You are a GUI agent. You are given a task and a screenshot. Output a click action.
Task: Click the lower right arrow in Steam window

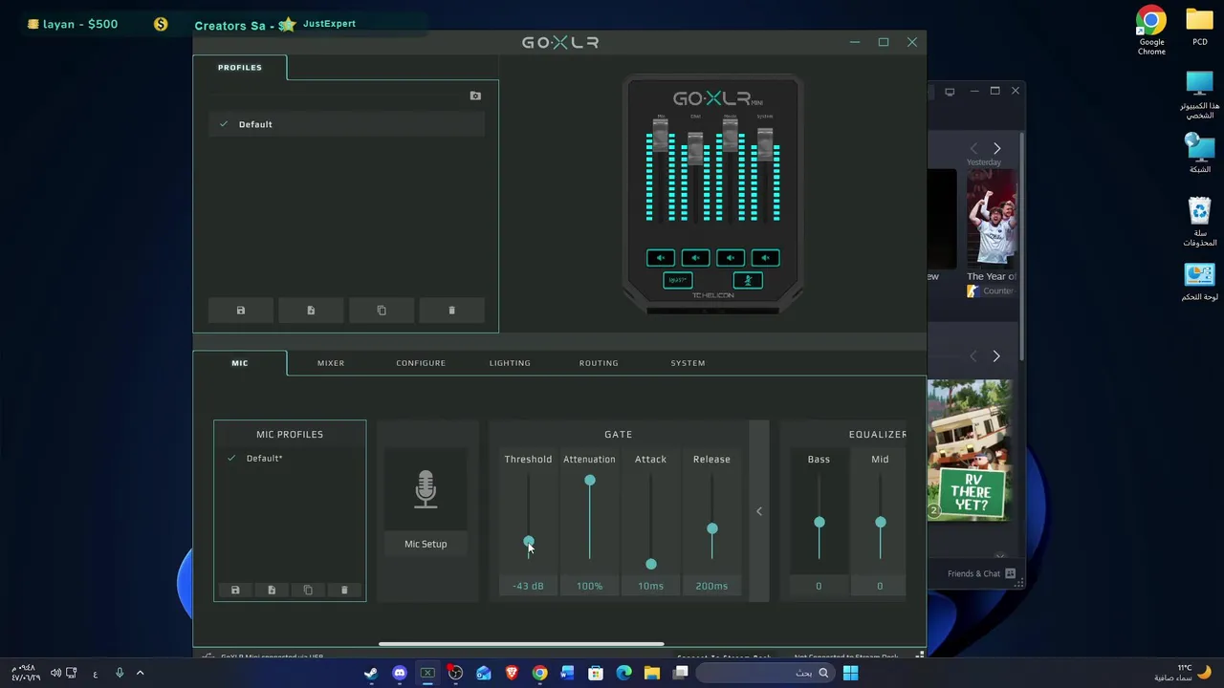(996, 356)
